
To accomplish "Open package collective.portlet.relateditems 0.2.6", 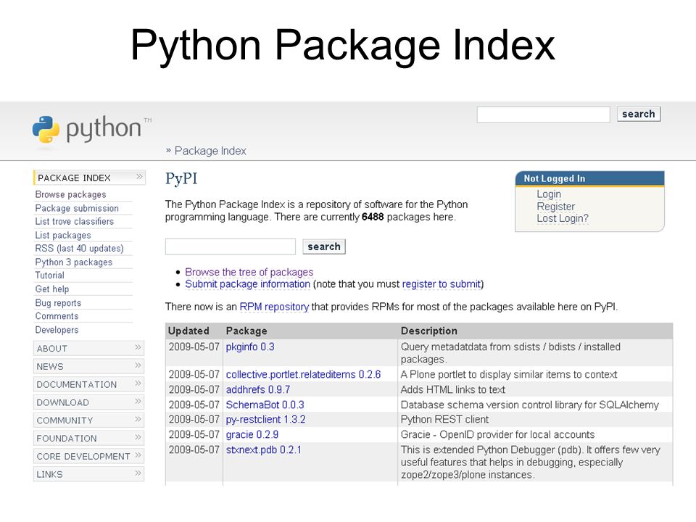I will pos(303,375).
